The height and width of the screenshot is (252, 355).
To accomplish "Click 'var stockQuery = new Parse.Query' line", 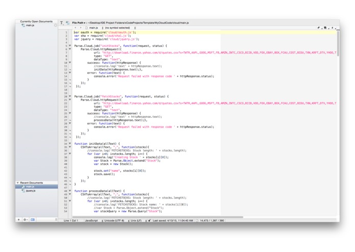I will [128, 211].
